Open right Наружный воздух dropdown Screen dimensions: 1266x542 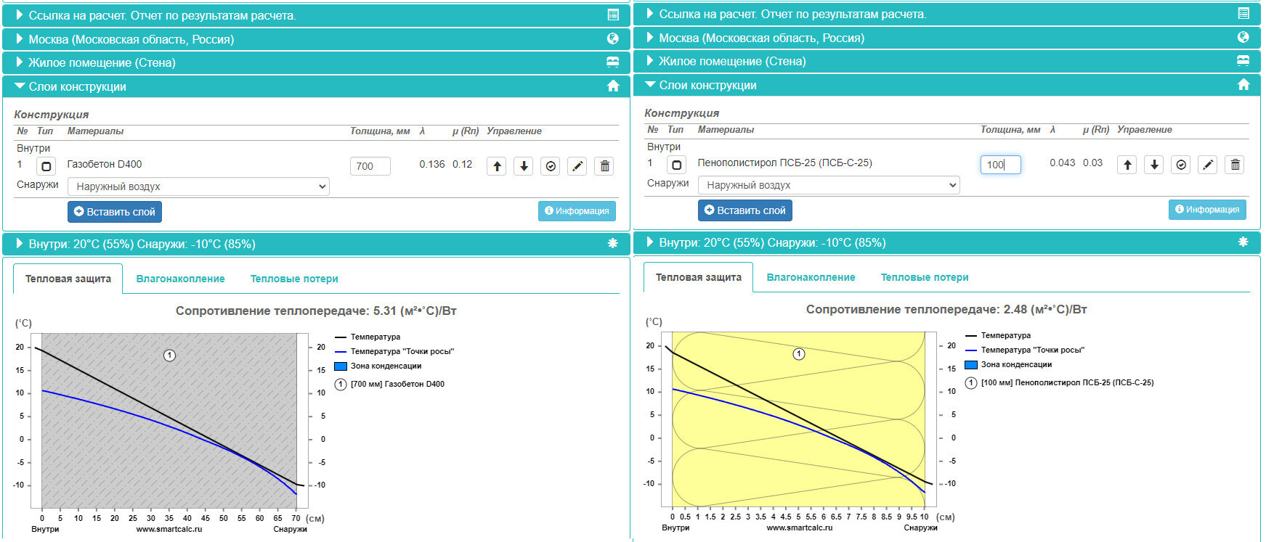[x=829, y=185]
